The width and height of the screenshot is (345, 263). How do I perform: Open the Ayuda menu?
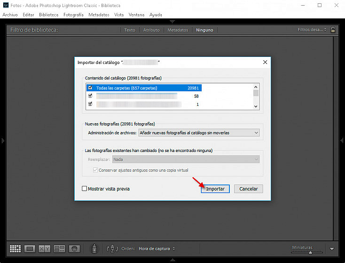(x=156, y=15)
